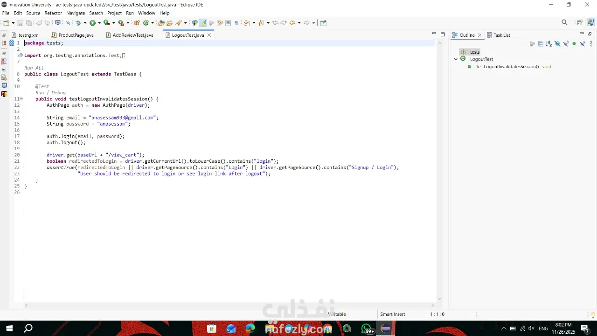Switch to the ProductPage.java tab

coord(72,35)
